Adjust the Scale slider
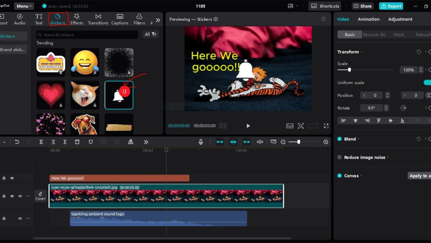Viewport: 431px width, 243px height. pos(349,70)
